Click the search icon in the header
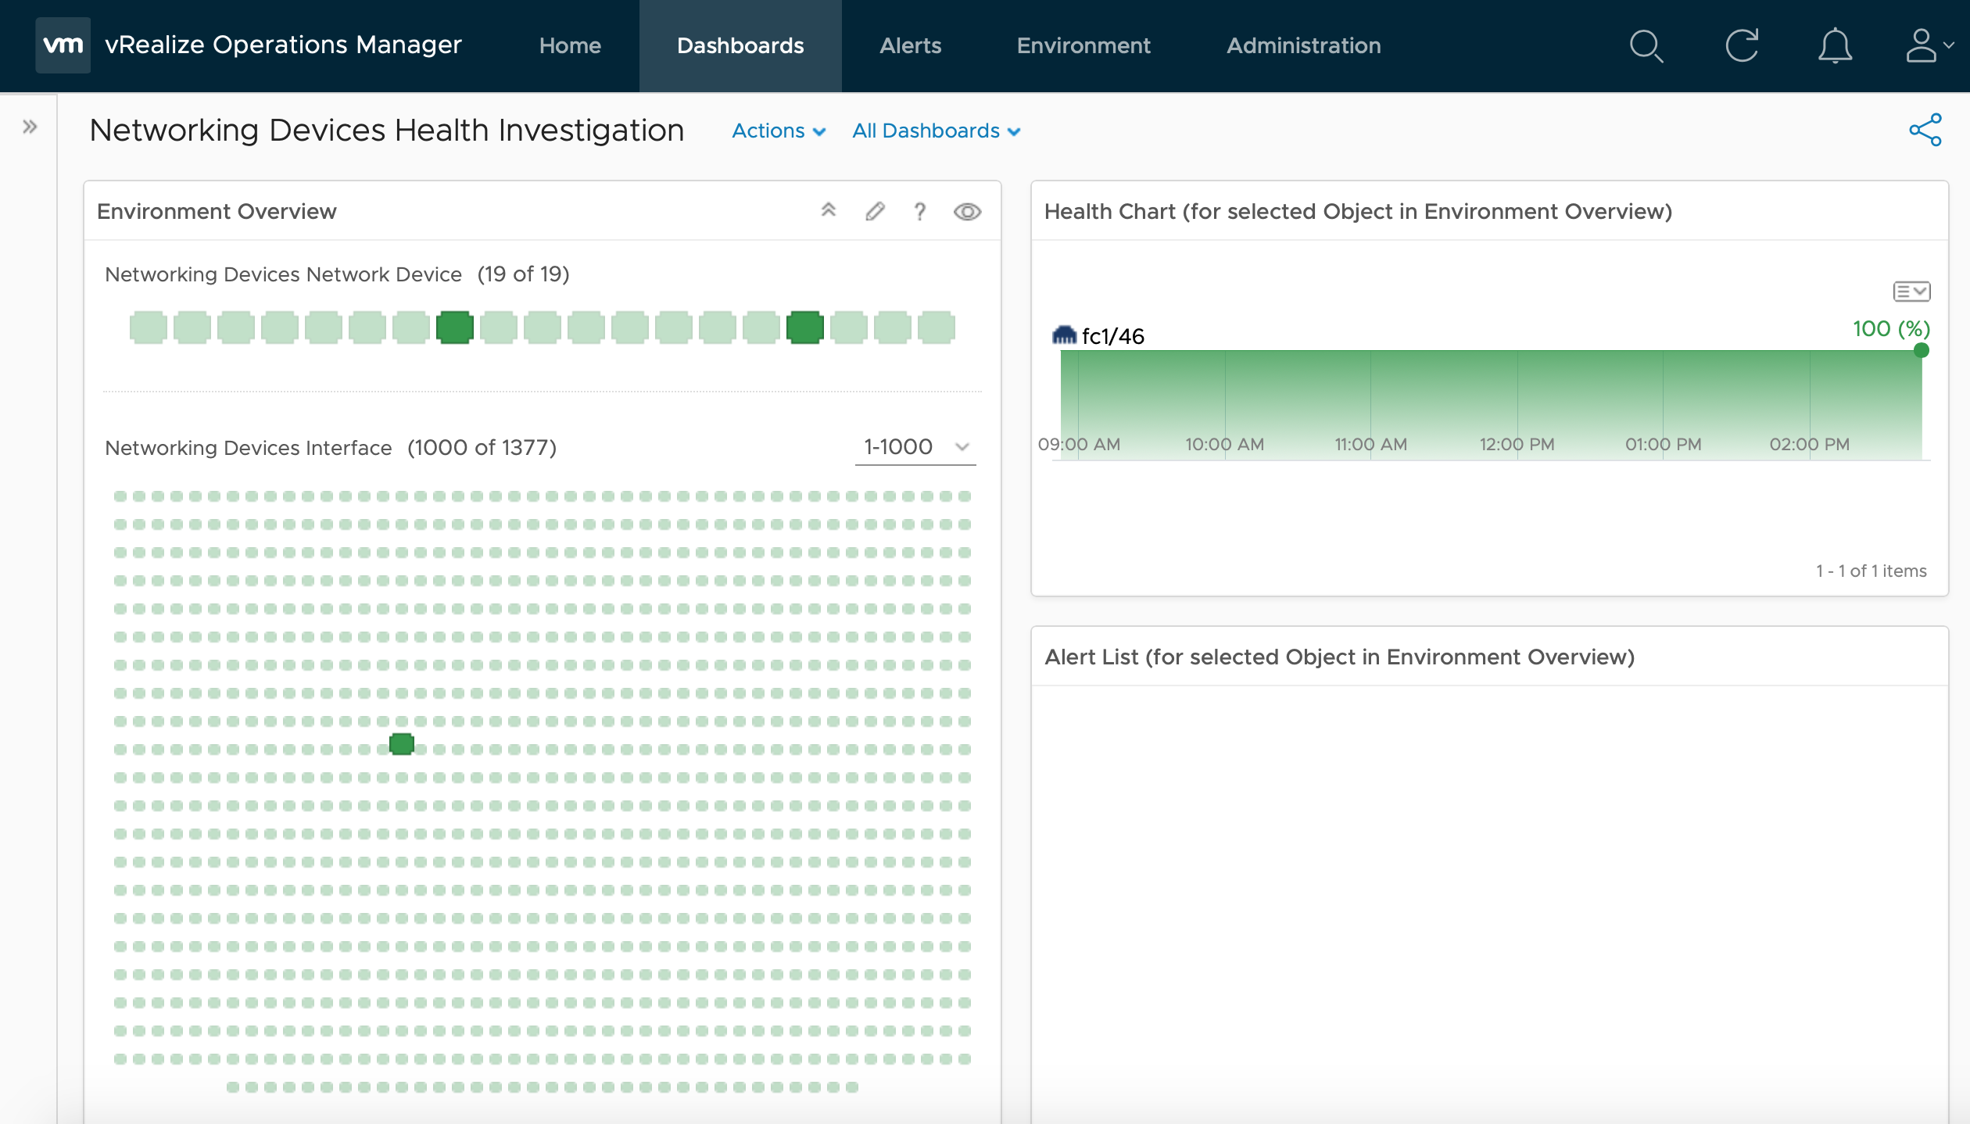1970x1124 pixels. click(x=1649, y=45)
